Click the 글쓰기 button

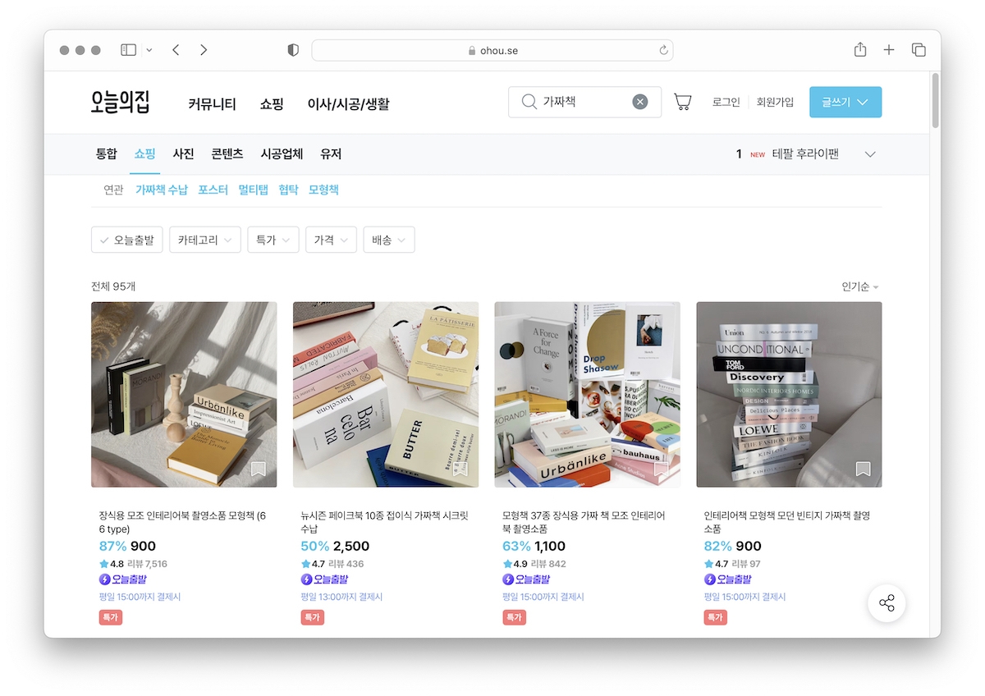click(845, 102)
